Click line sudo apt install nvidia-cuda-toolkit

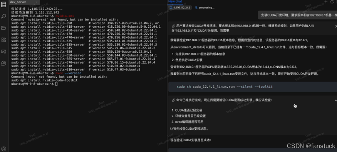[44, 80]
